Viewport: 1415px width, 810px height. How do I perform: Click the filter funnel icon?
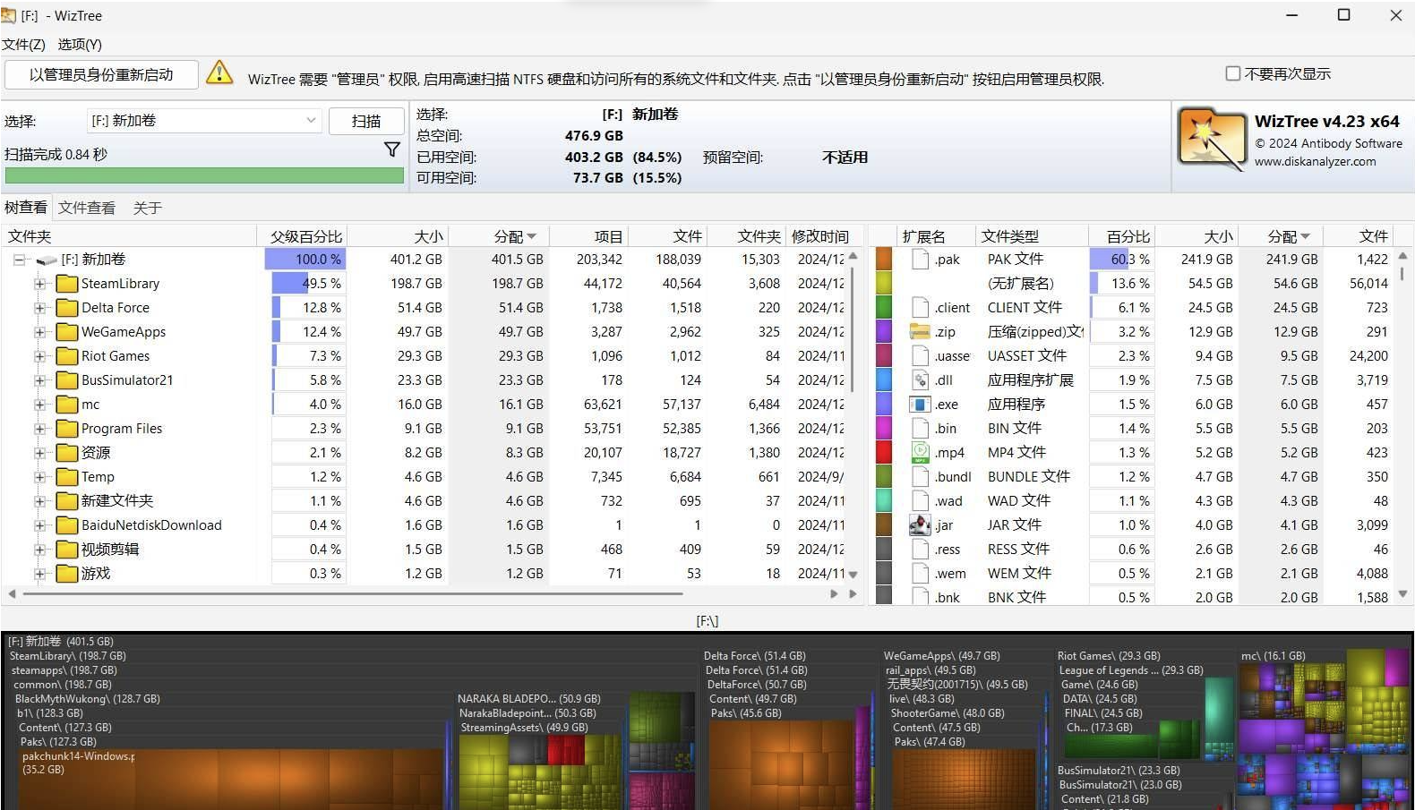(x=391, y=149)
